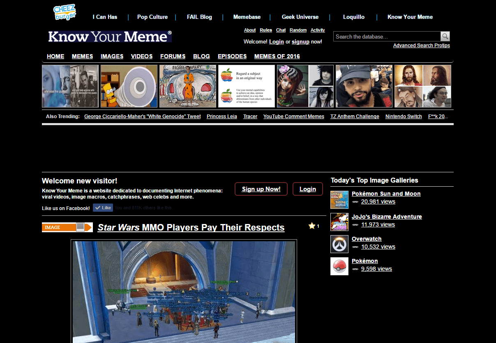Viewport: 496px width, 343px height.
Task: Open the MEMES section
Action: [83, 56]
